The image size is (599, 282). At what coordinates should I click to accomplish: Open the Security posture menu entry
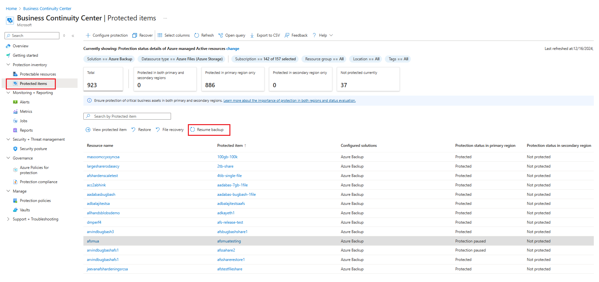pos(33,149)
